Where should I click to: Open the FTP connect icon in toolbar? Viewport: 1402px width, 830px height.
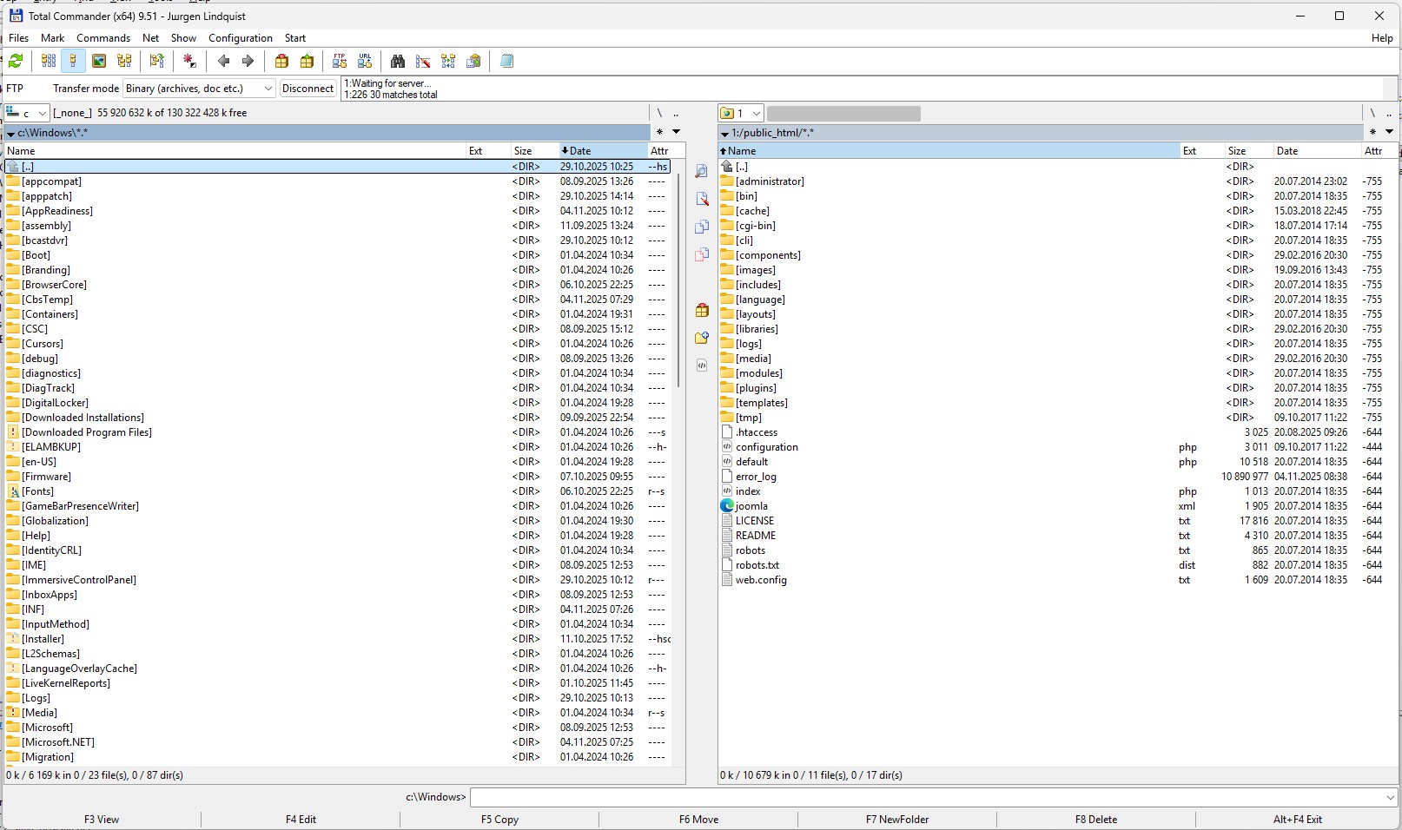point(340,61)
